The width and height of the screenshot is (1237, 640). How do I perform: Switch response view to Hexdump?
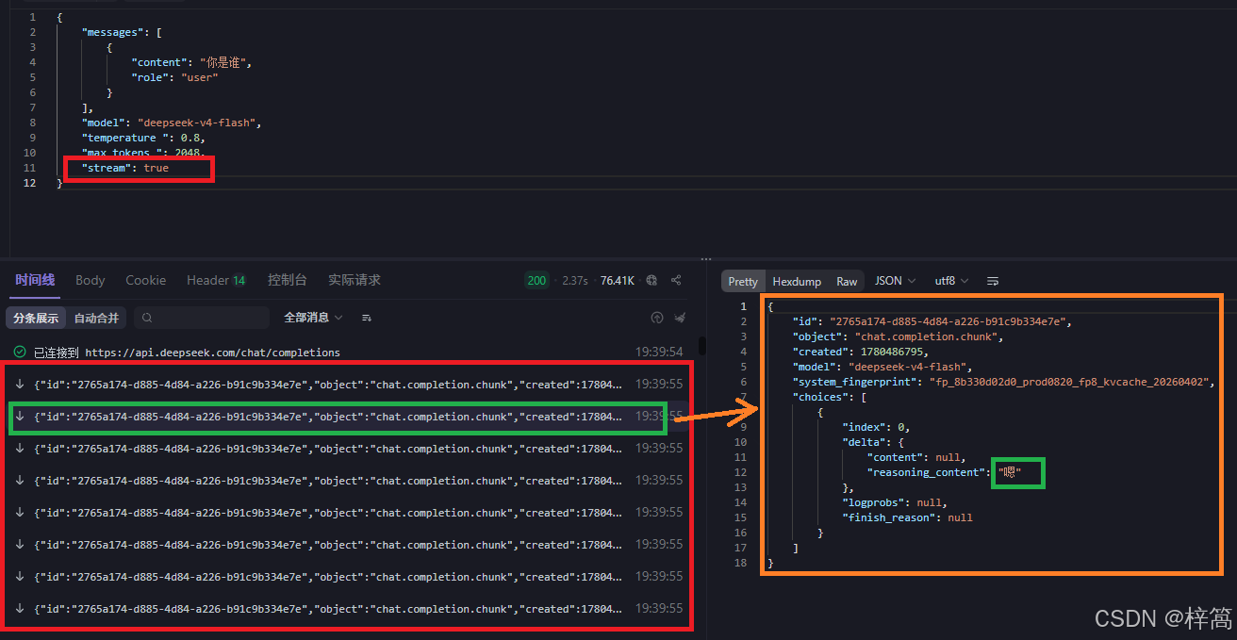797,281
